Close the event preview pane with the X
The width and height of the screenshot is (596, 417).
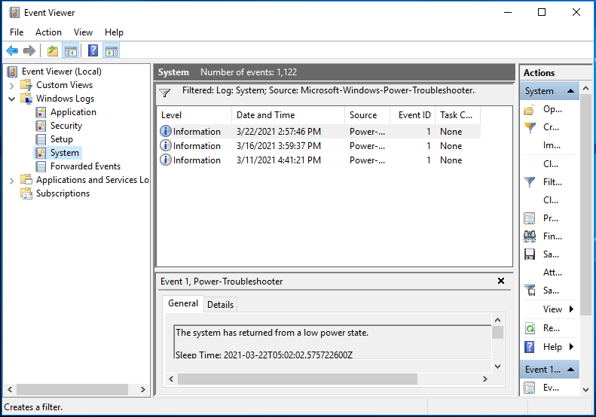click(501, 281)
